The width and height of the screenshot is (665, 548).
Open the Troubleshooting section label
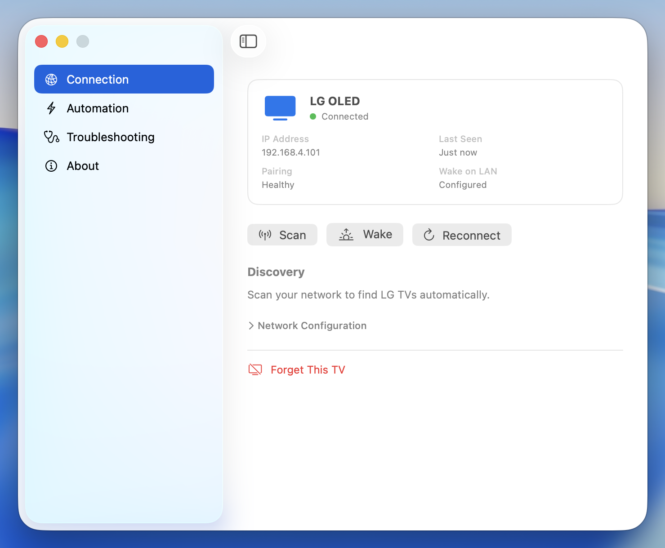click(111, 137)
